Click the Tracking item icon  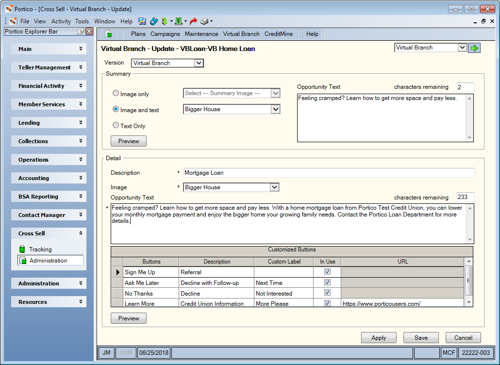click(x=22, y=249)
